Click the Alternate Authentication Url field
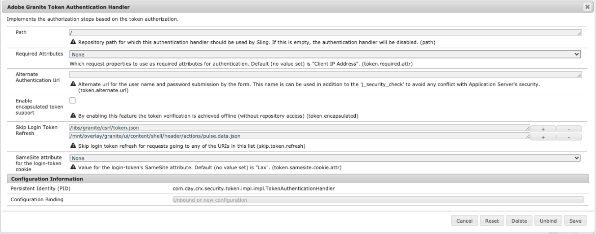This screenshot has width=596, height=234. (x=326, y=74)
